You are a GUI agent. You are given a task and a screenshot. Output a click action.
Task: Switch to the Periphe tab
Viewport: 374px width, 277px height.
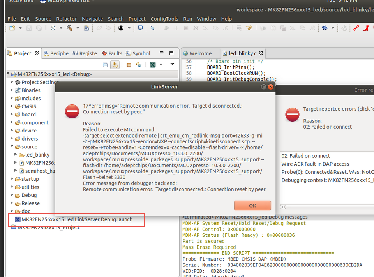[56, 53]
